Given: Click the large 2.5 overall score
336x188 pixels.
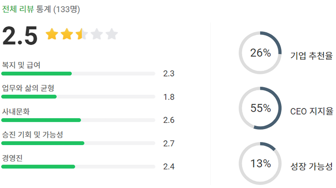Looking at the screenshot, I should click(x=20, y=36).
